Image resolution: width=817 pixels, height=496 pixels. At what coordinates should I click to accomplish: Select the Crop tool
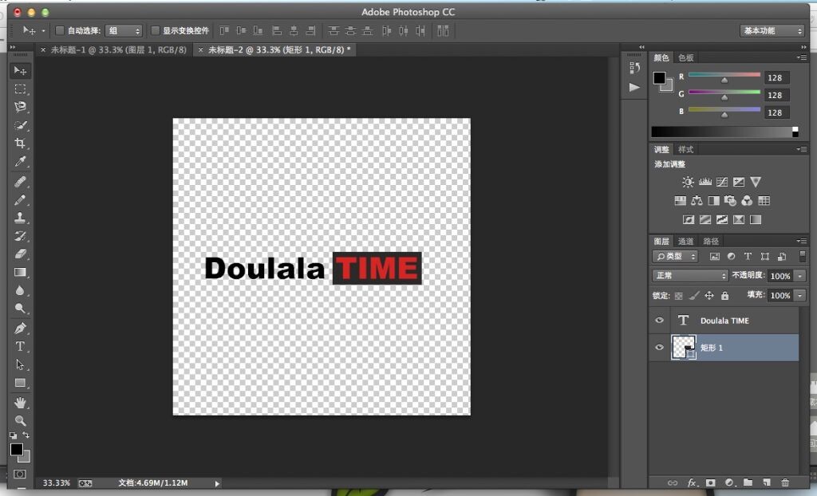click(20, 144)
